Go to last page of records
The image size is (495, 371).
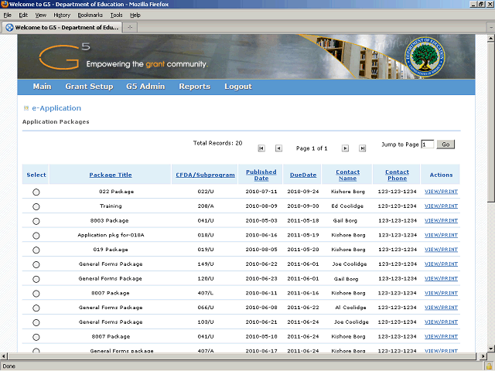pos(361,148)
